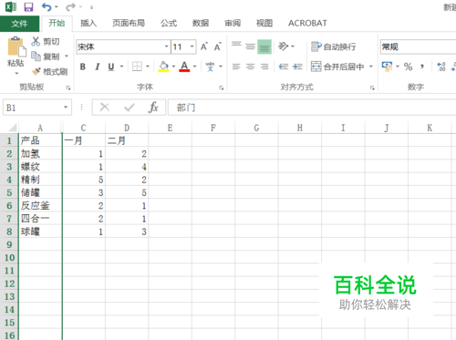Confirm entry with check mark icon
456x340 pixels.
pyautogui.click(x=130, y=107)
